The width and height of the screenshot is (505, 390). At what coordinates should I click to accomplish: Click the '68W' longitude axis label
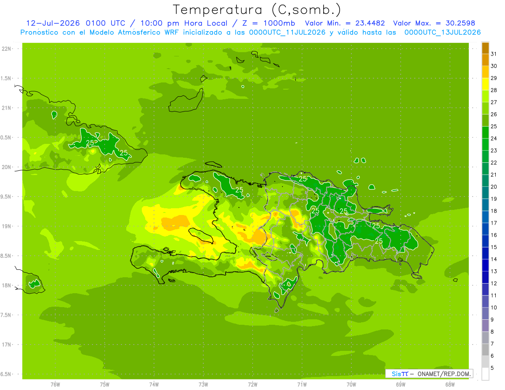tap(449, 384)
